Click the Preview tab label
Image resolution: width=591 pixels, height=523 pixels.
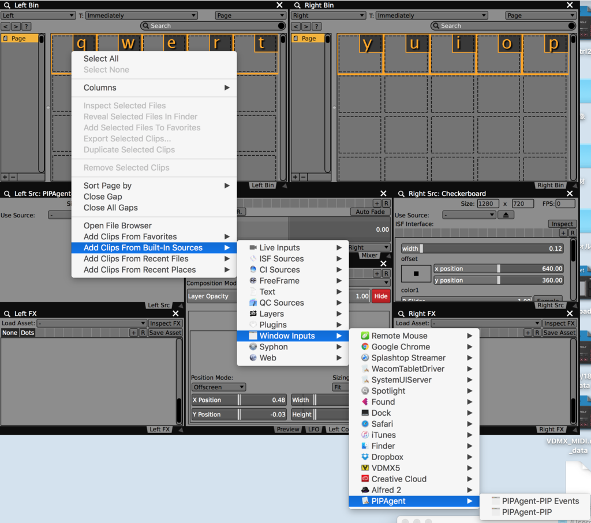point(288,429)
